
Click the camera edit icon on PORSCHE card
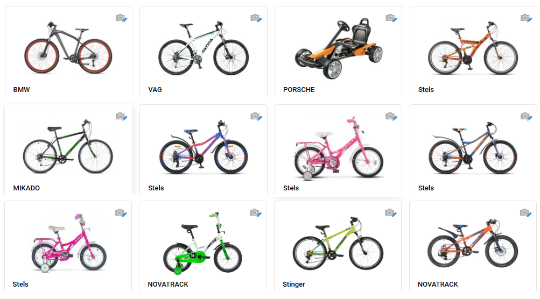point(391,18)
